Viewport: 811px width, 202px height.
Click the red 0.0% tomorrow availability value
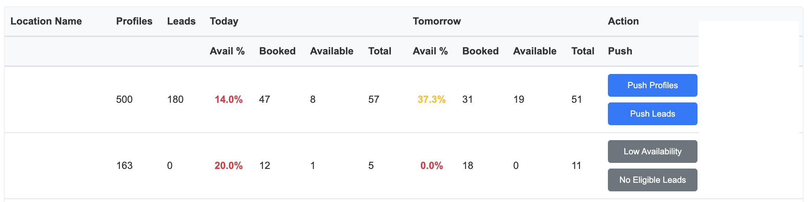432,166
